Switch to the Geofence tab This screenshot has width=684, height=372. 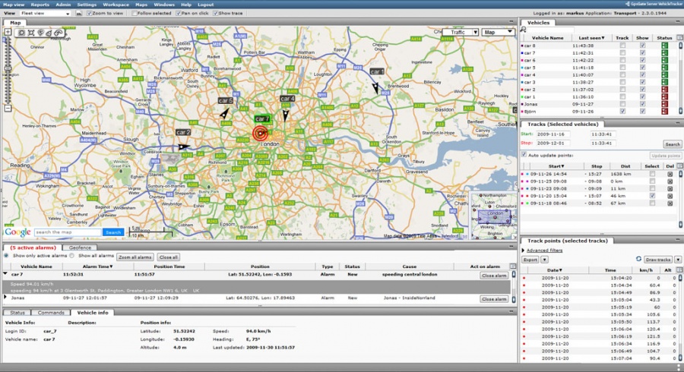pyautogui.click(x=81, y=247)
